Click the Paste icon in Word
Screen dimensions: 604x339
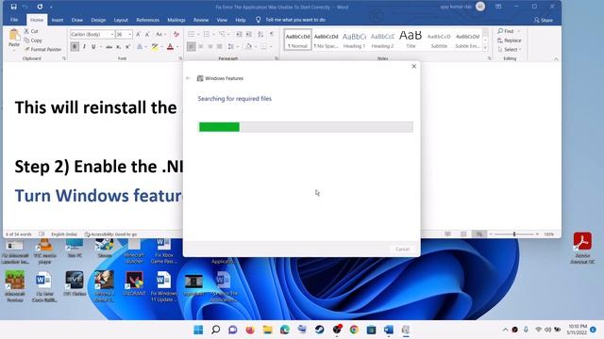point(14,35)
